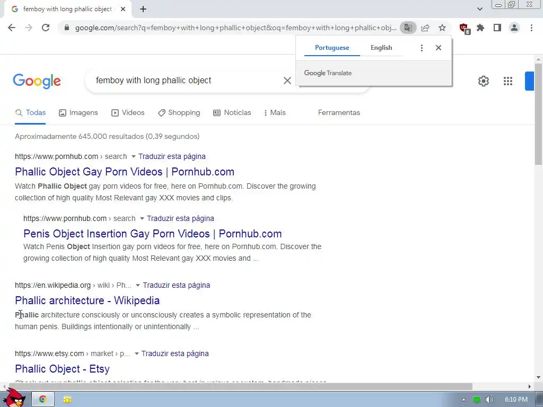
Task: View site information via the lock icon
Action: pyautogui.click(x=67, y=28)
